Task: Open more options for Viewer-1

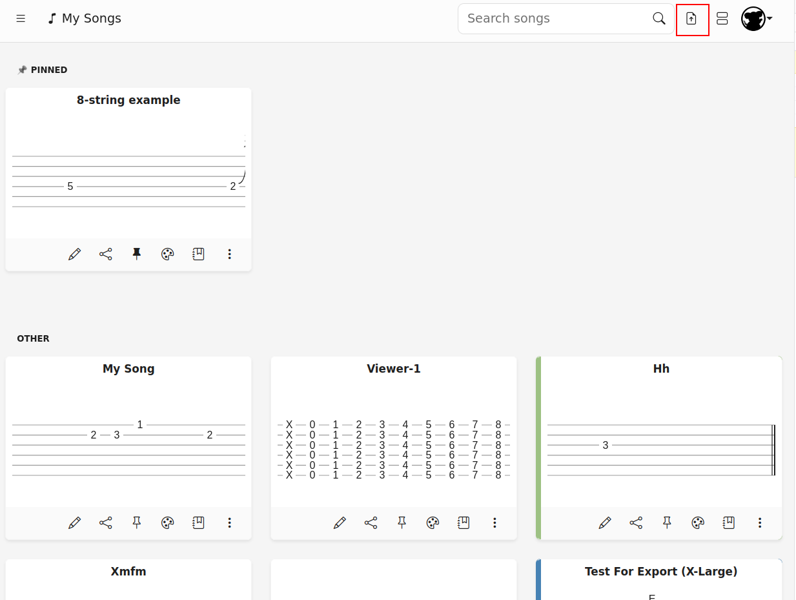Action: pyautogui.click(x=495, y=523)
